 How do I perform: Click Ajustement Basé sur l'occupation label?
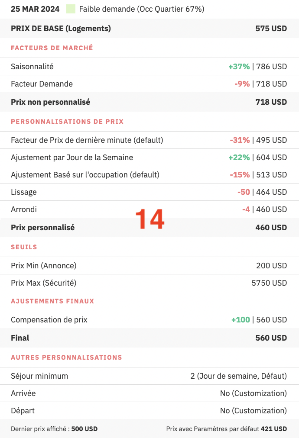(85, 175)
